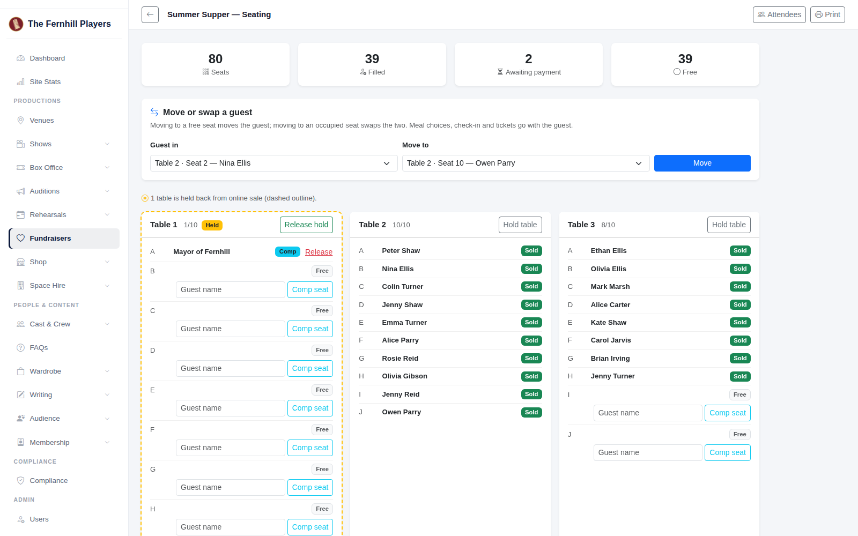Click the Venues pin icon
The image size is (858, 536).
[x=21, y=121]
